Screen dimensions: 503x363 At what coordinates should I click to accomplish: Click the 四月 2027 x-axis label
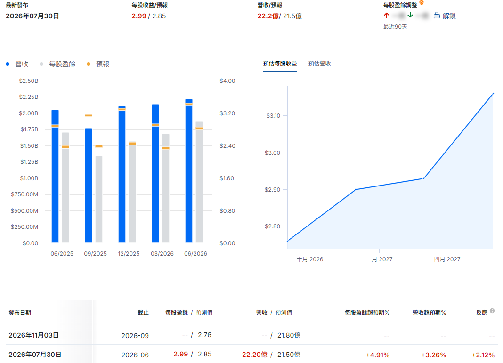447,259
